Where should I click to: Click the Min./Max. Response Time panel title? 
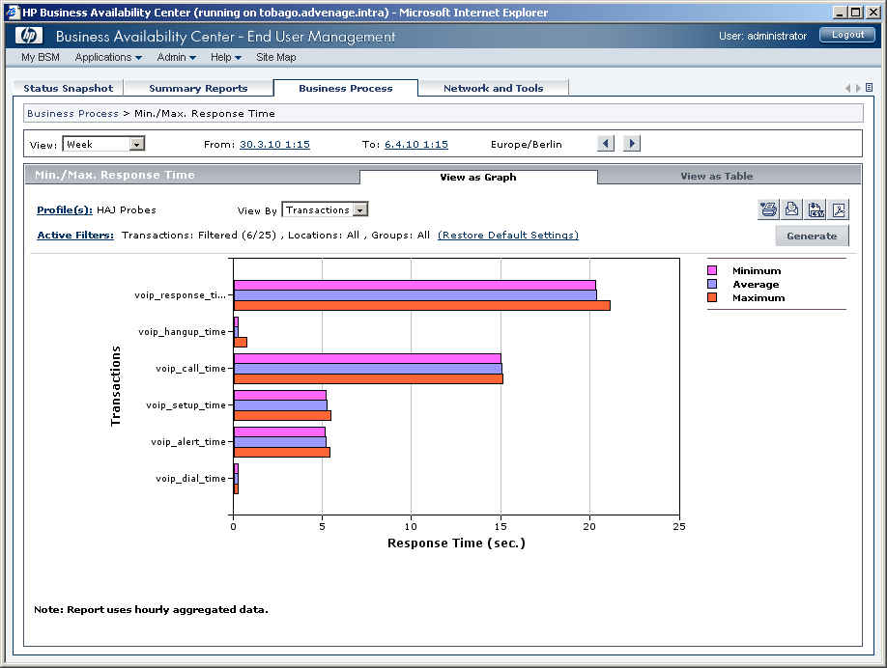tap(115, 175)
